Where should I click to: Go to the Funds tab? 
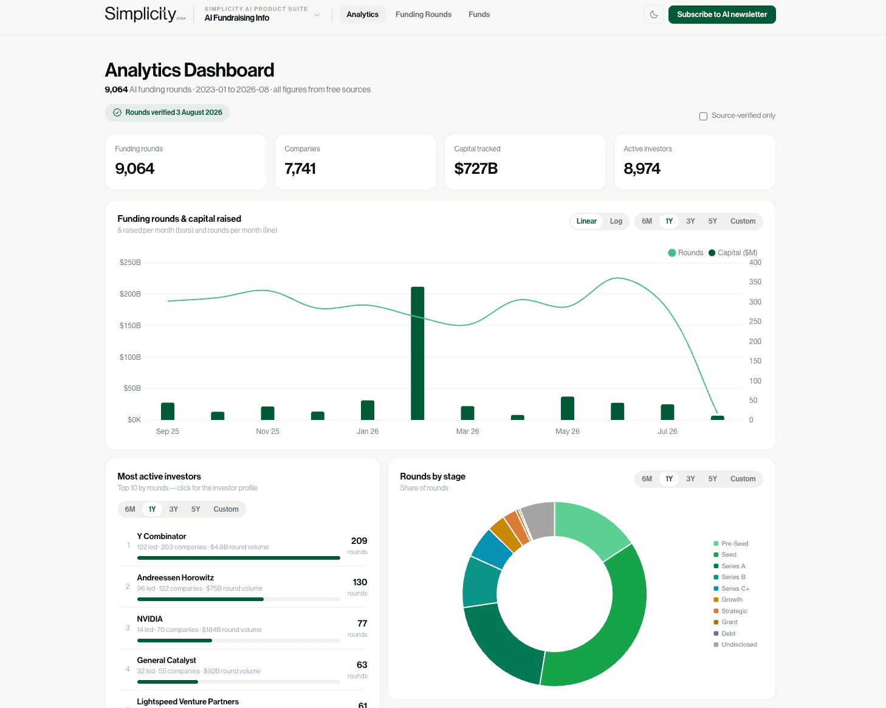click(x=479, y=15)
